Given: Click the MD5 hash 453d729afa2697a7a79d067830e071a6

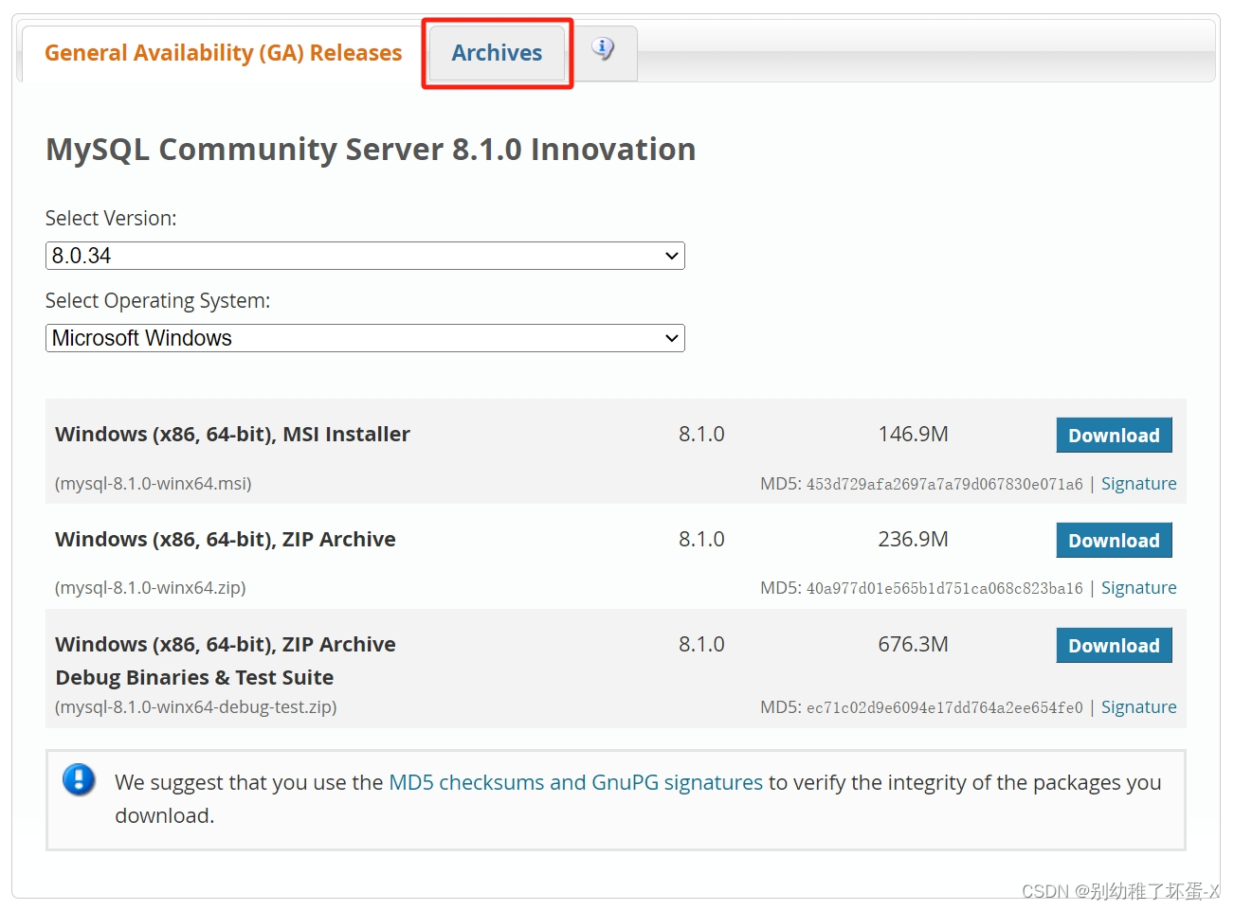Looking at the screenshot, I should (944, 484).
